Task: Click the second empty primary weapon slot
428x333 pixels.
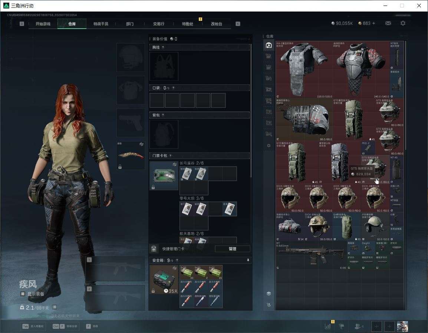Action: [x=115, y=298]
